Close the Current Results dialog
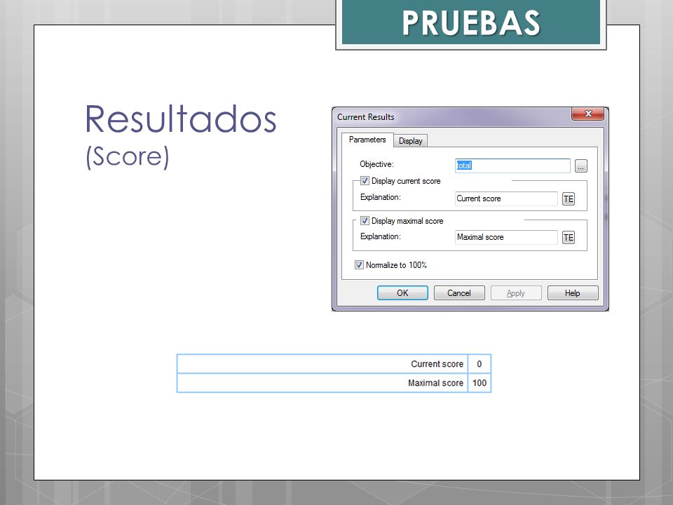This screenshot has height=505, width=673. 587,114
